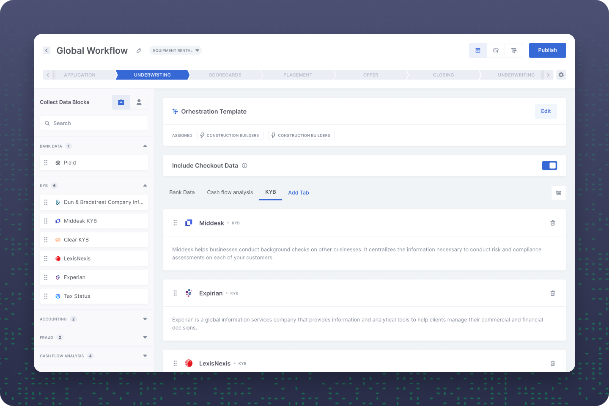Select Dun & Bradstreet Company Info block

click(94, 202)
